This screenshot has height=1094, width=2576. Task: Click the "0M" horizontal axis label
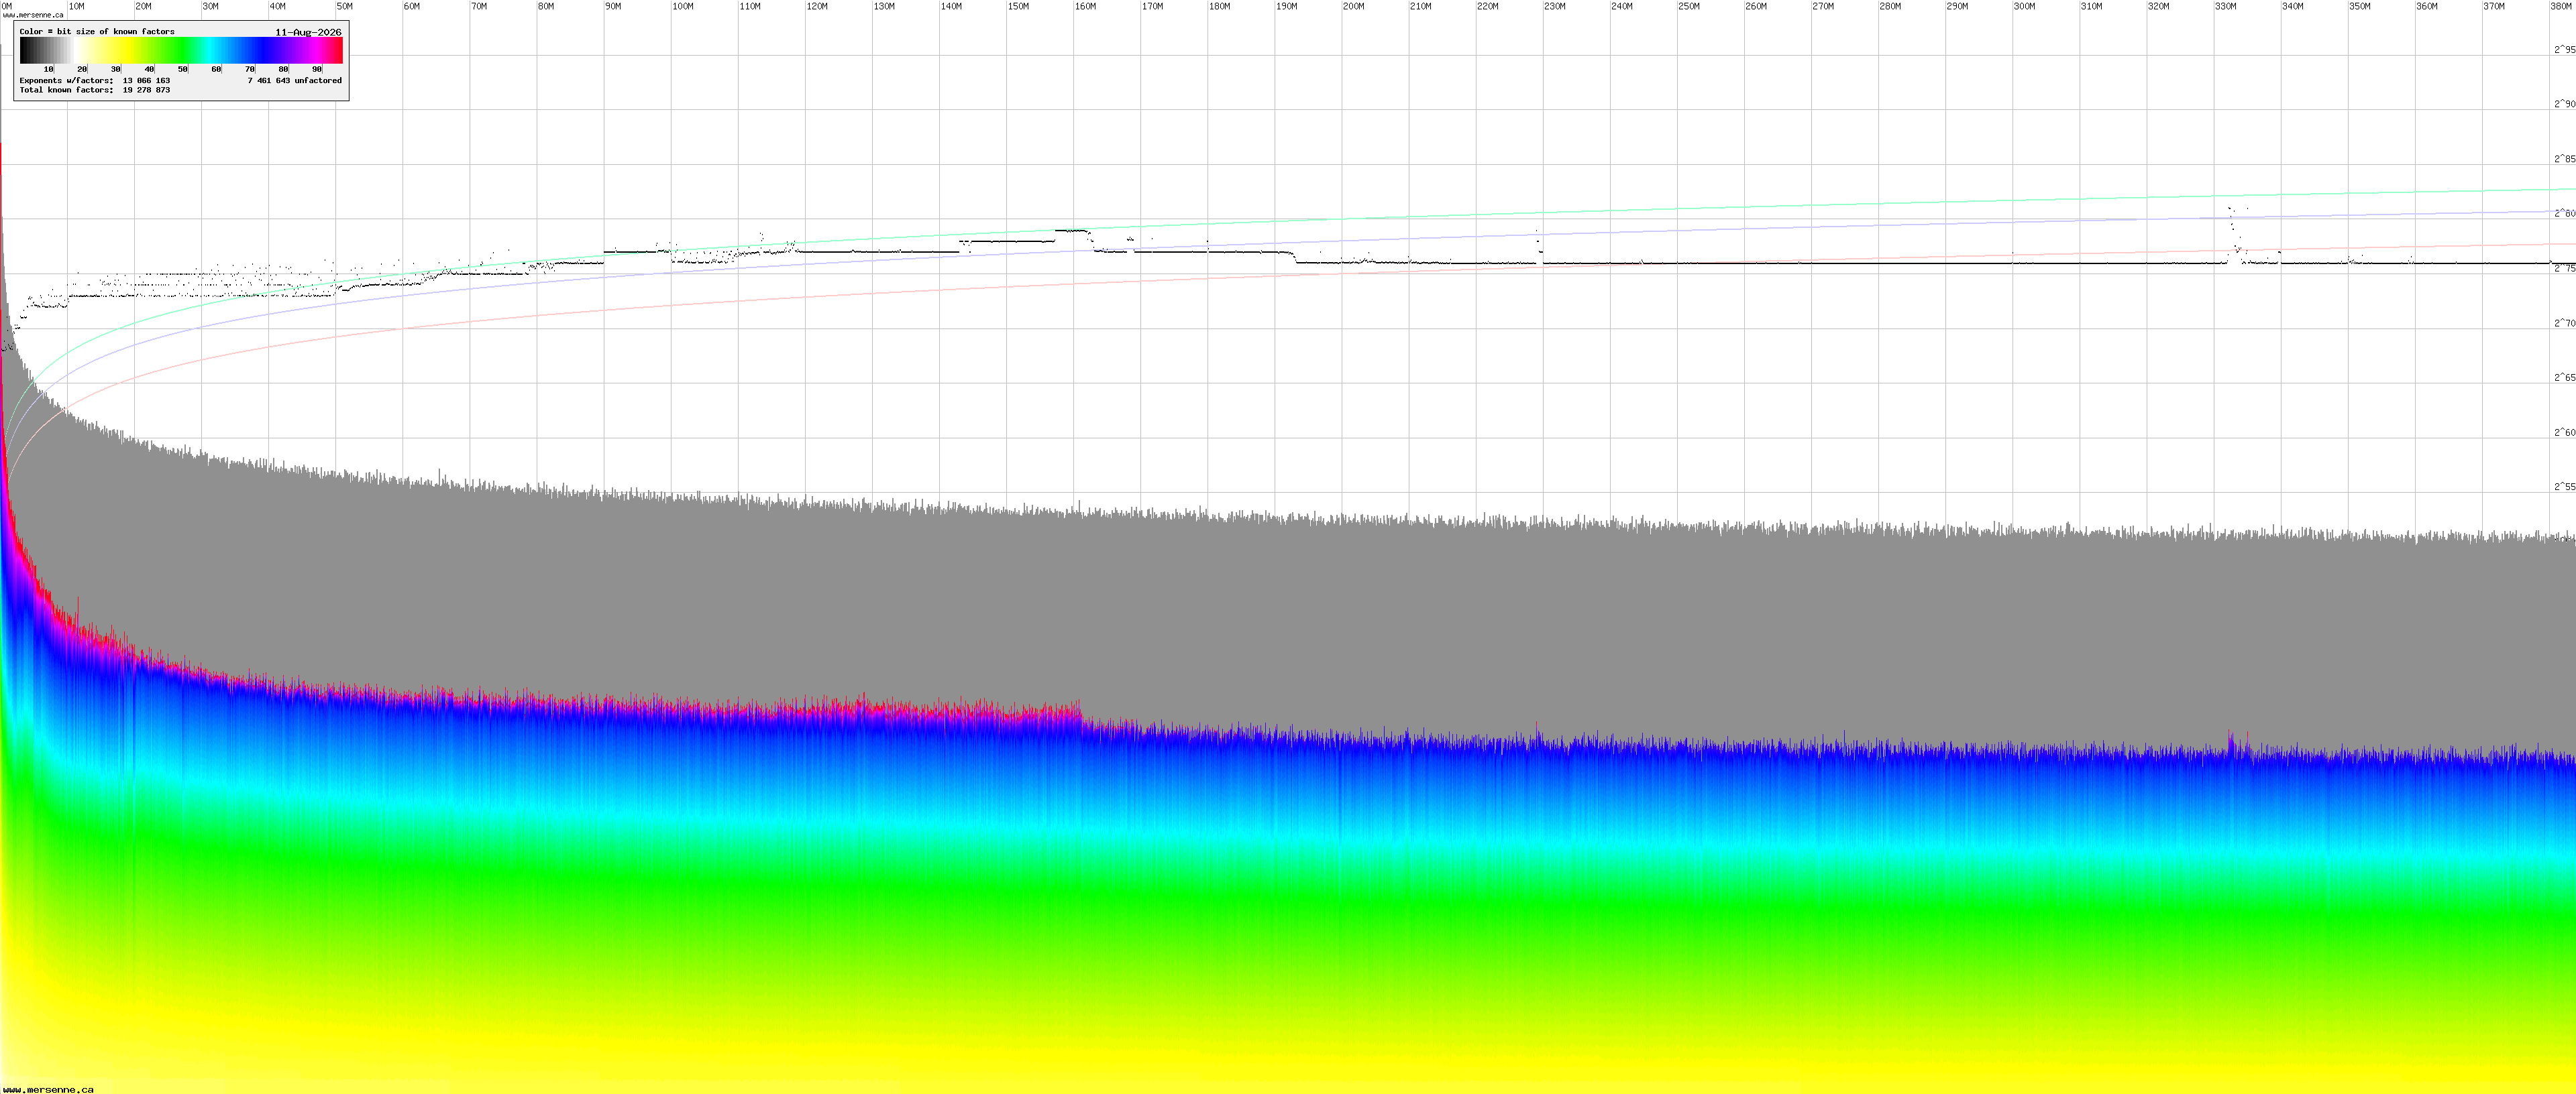pyautogui.click(x=8, y=6)
